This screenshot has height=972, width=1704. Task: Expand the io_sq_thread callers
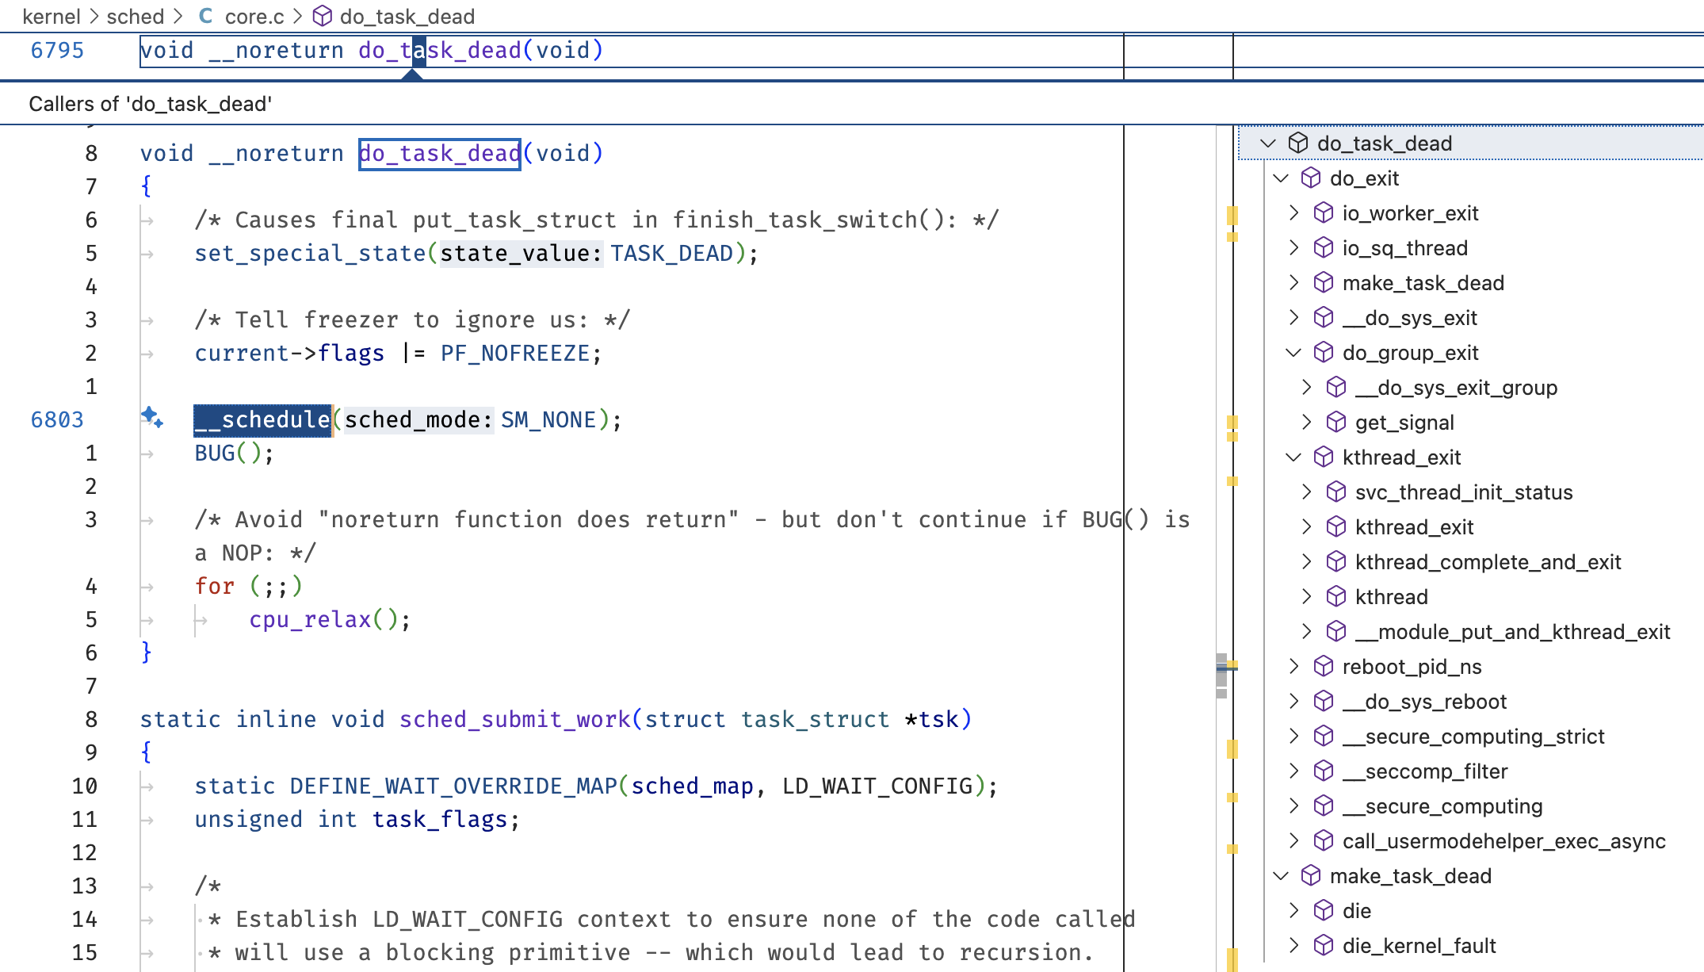pos(1293,248)
